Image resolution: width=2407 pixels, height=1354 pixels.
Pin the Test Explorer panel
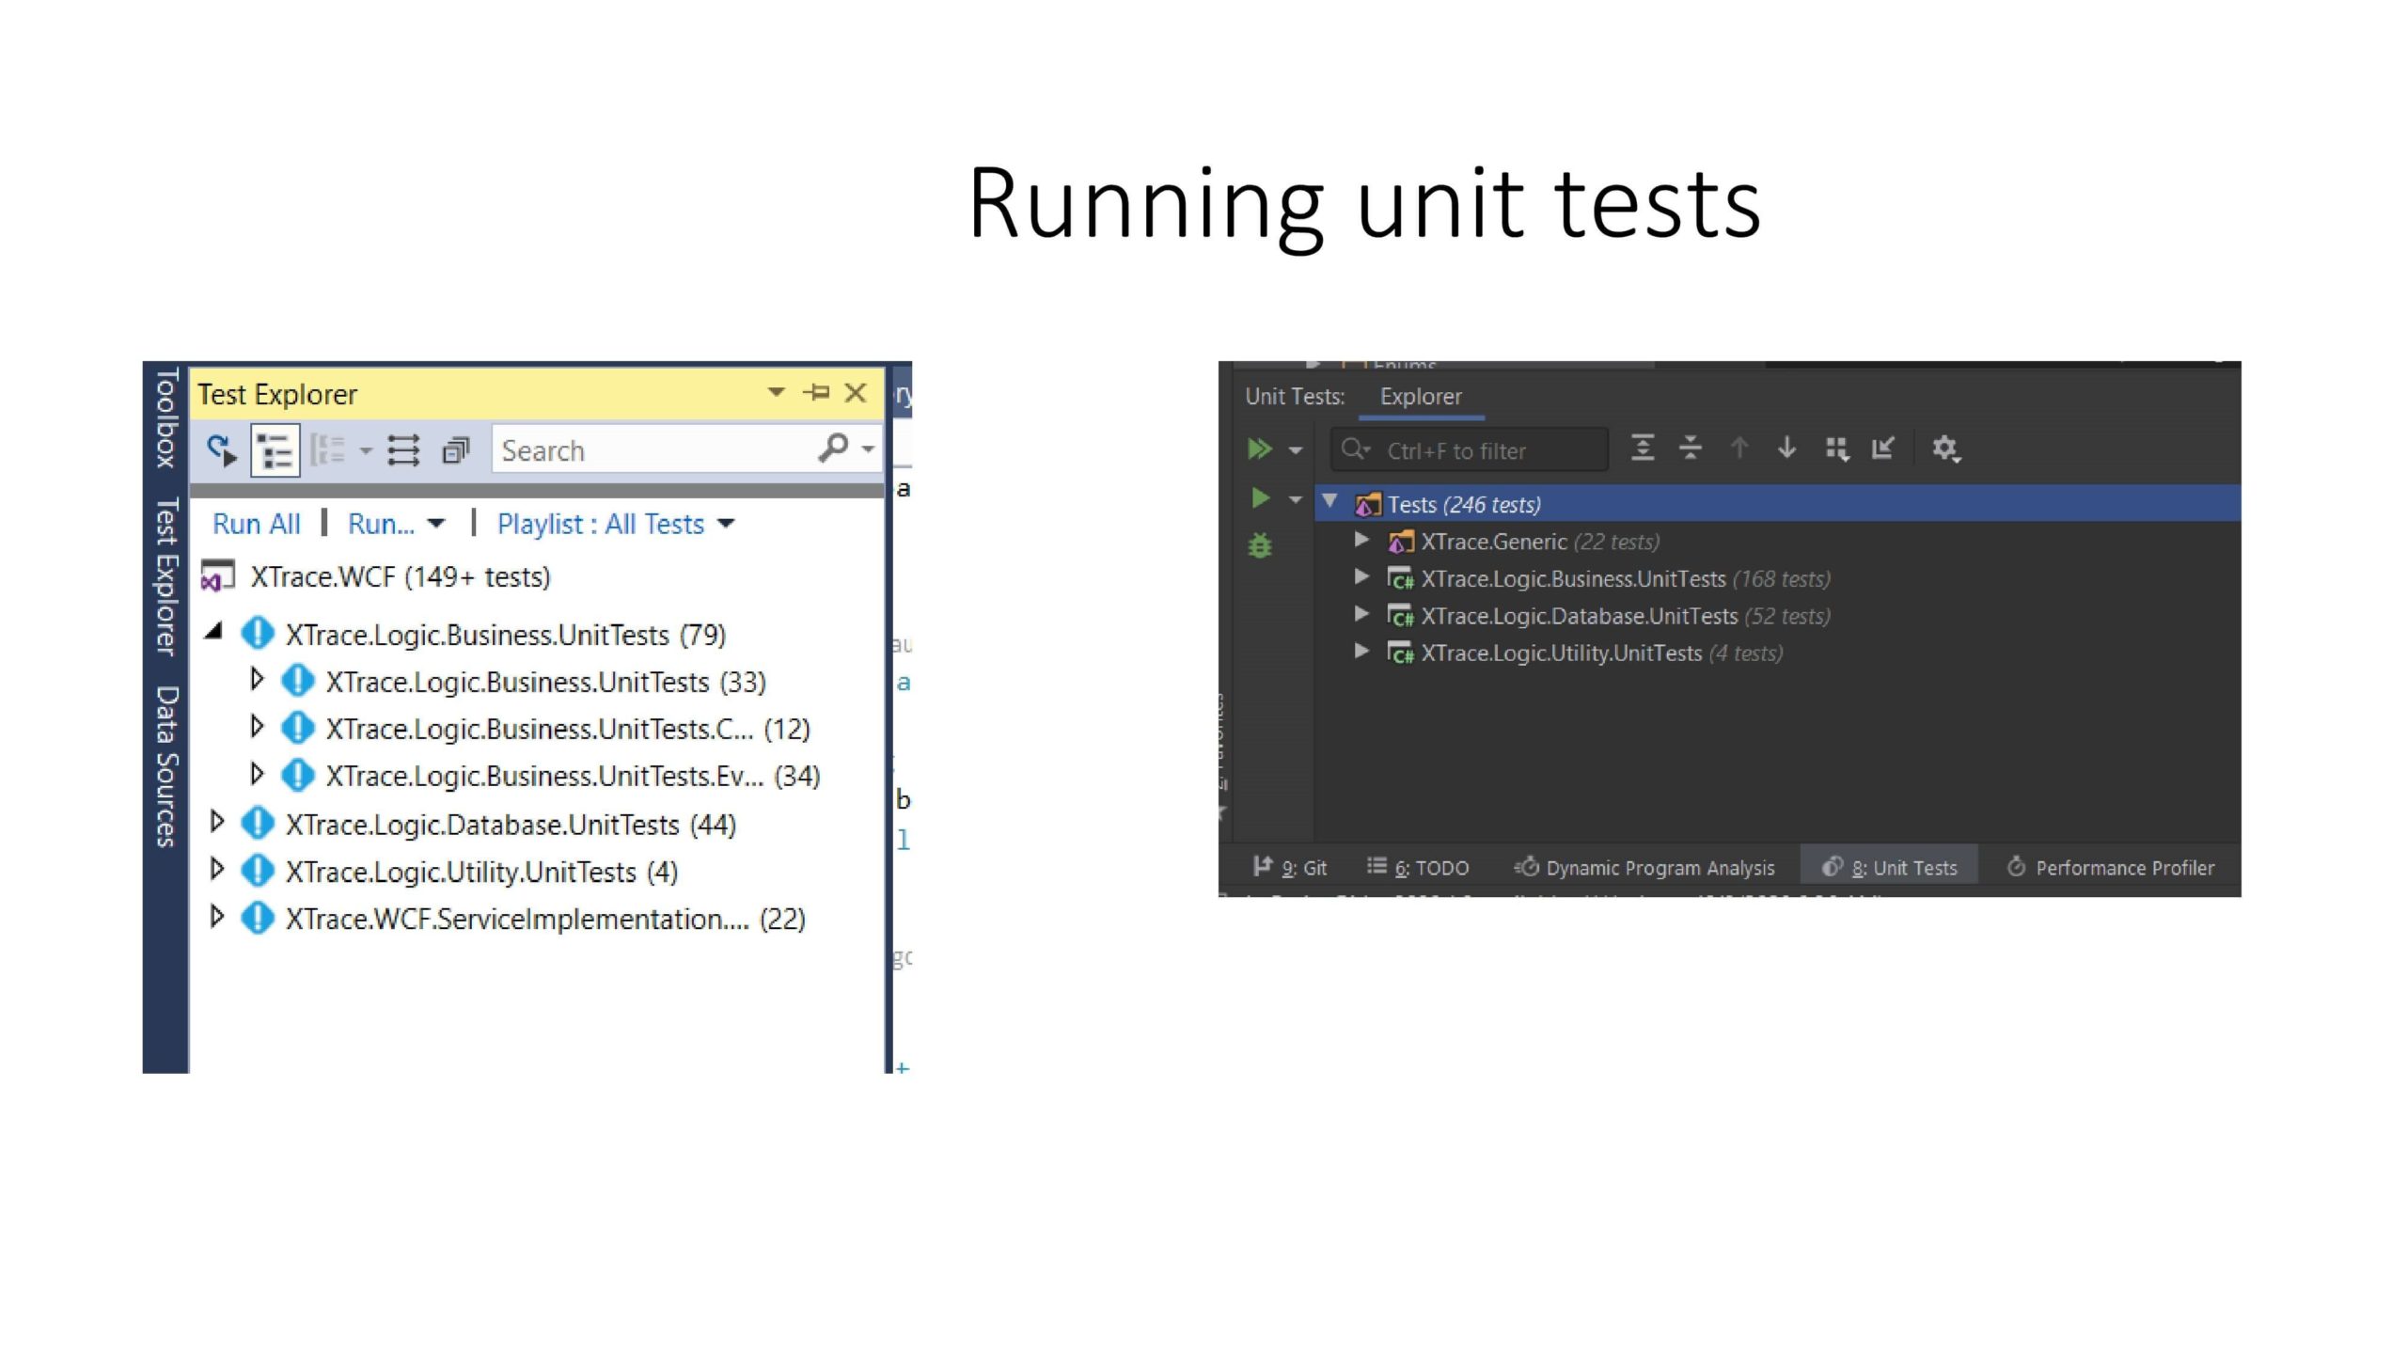click(x=816, y=392)
